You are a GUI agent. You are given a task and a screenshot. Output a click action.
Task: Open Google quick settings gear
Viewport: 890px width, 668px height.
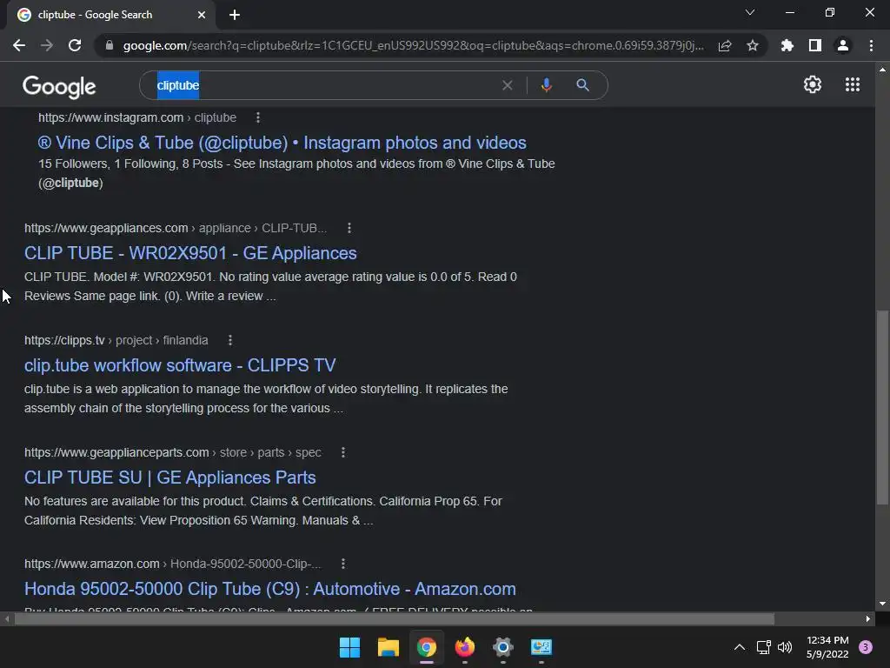(813, 84)
